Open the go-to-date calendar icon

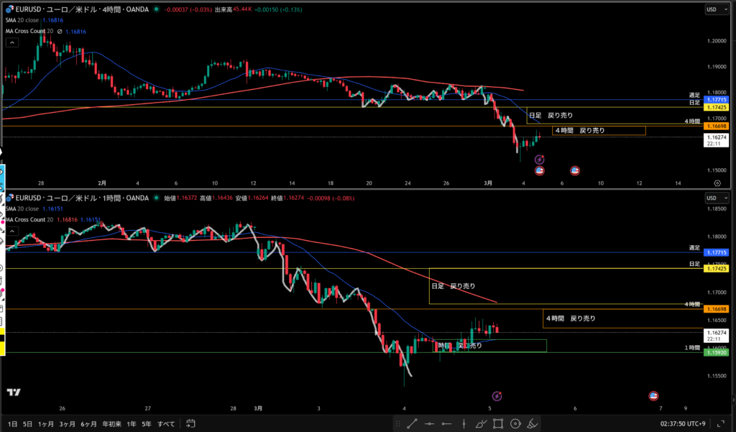click(x=190, y=423)
